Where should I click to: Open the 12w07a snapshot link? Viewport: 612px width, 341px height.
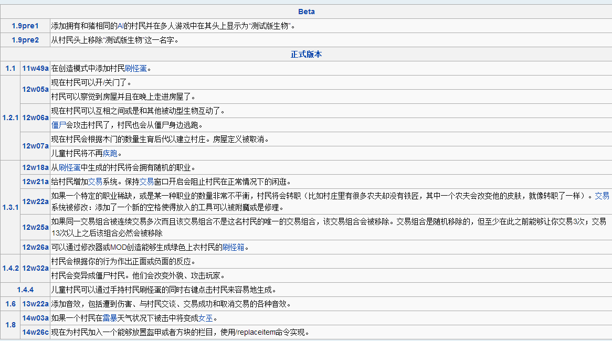(35, 146)
